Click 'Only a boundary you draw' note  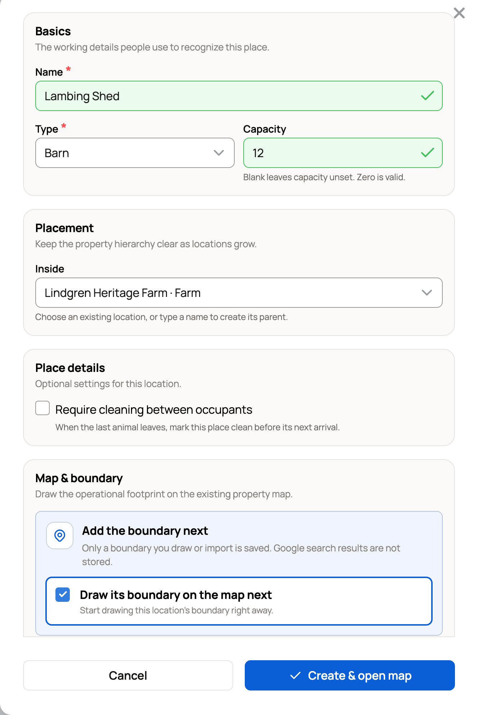pyautogui.click(x=241, y=555)
